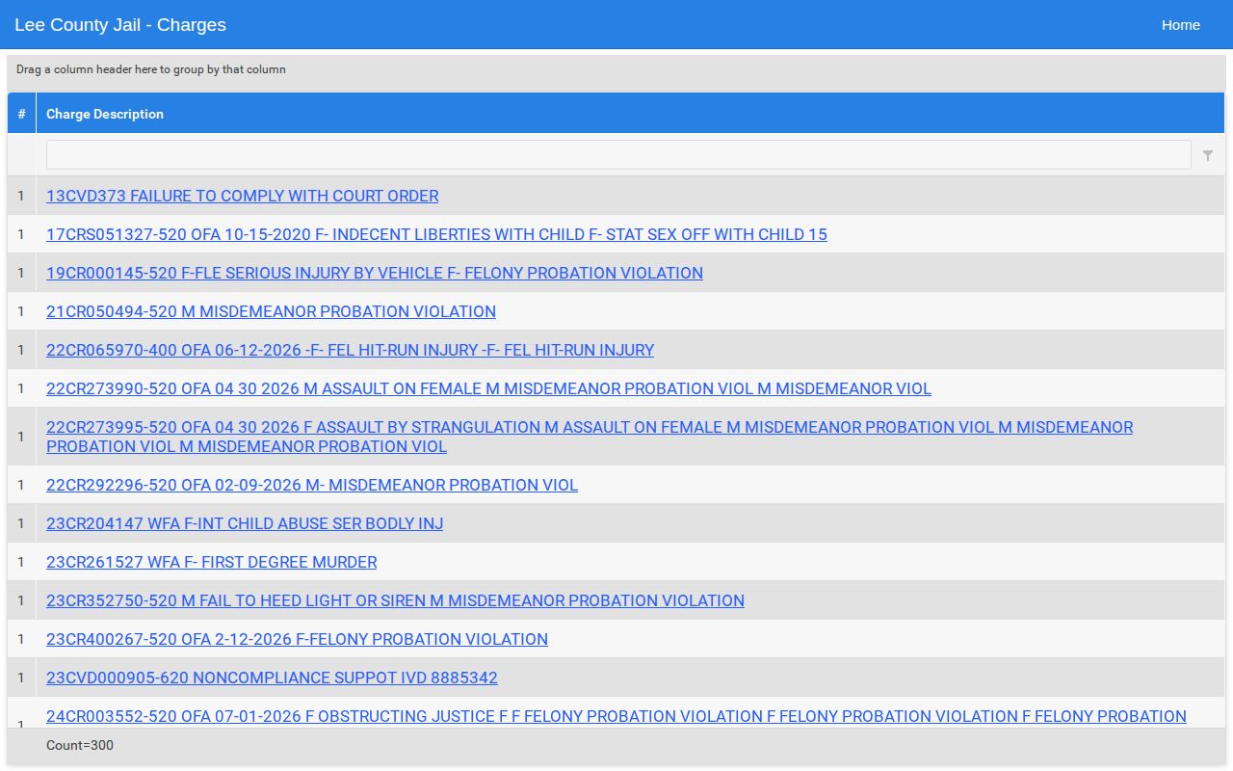Open charge 22CR065970-400 Fel Hit-Run Injury

click(x=350, y=350)
